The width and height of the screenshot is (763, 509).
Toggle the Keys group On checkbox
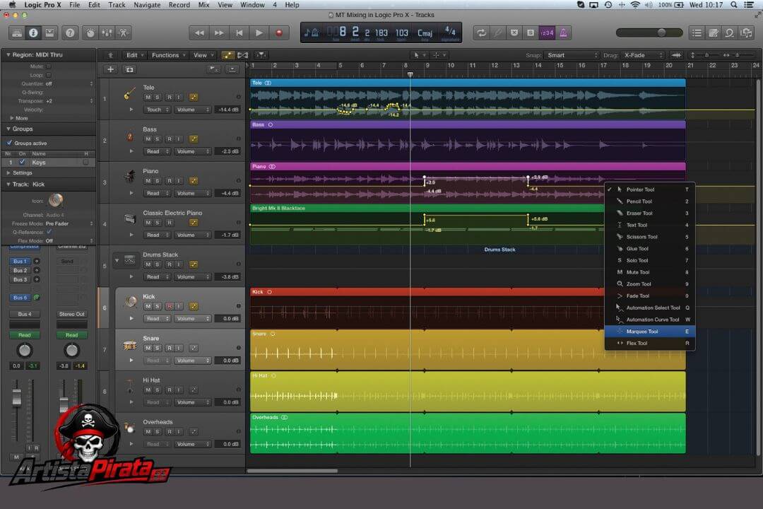[x=22, y=162]
